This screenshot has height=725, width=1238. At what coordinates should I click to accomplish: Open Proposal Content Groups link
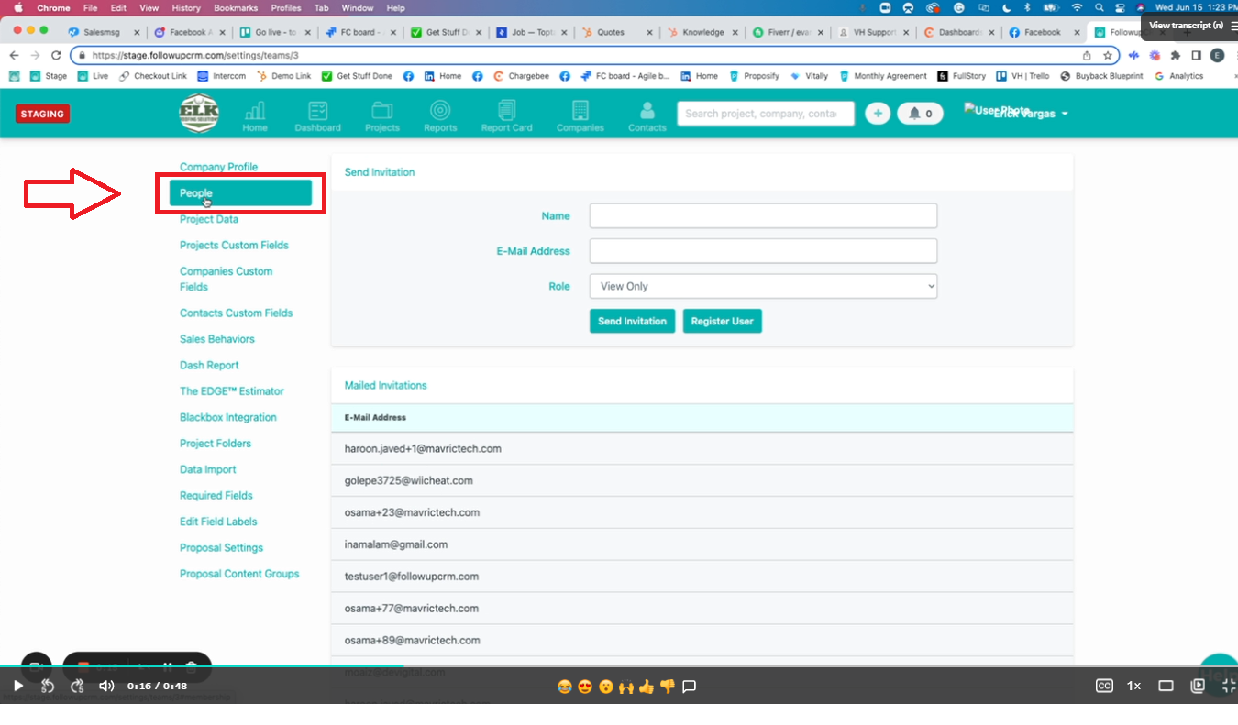pos(239,574)
